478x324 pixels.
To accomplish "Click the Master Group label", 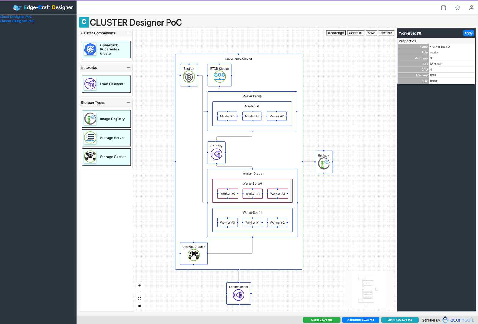I will (252, 96).
